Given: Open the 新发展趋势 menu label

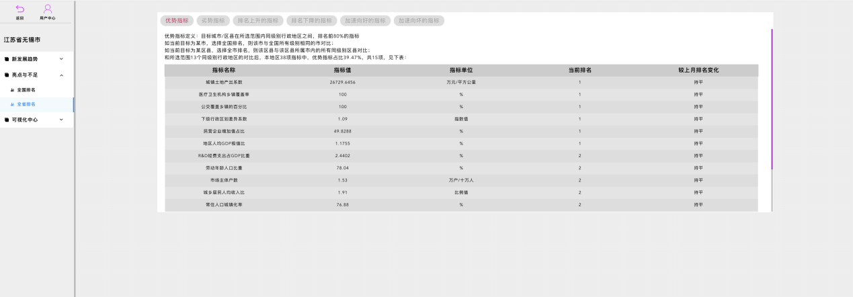Looking at the screenshot, I should pos(25,59).
